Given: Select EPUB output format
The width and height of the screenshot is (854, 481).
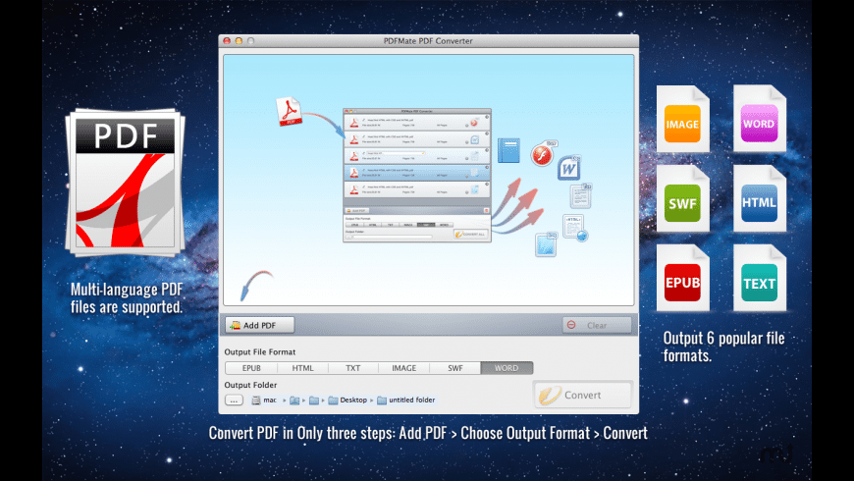Looking at the screenshot, I should tap(250, 368).
